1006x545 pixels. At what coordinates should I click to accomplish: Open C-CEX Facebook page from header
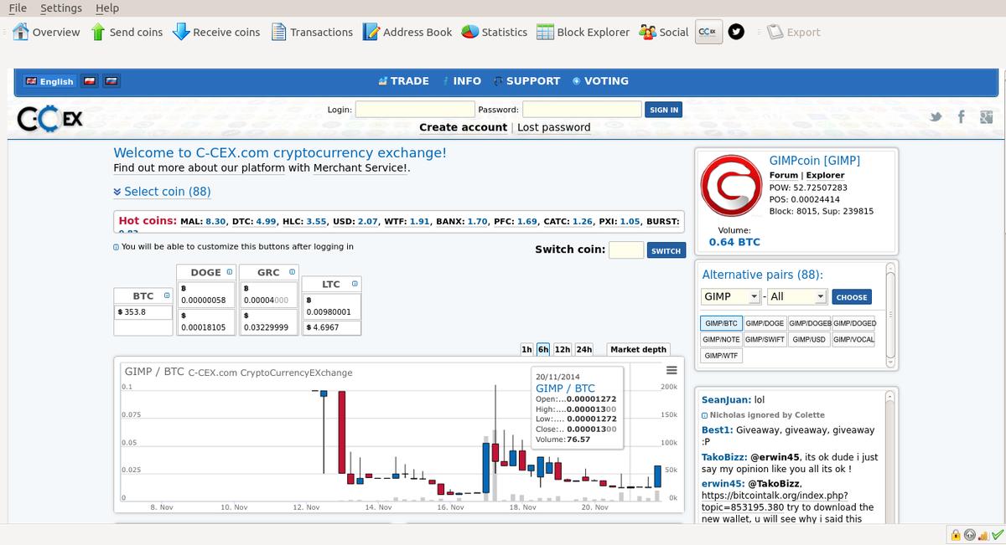(962, 117)
